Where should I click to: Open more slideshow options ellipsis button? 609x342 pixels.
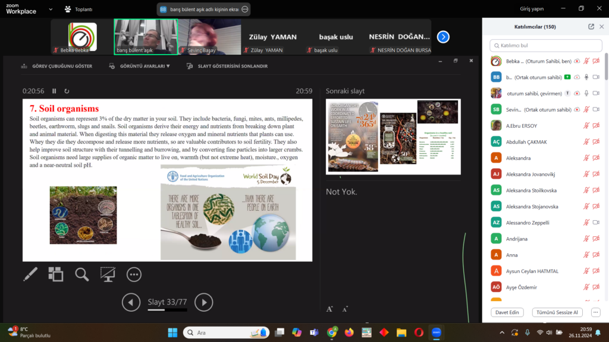[134, 274]
